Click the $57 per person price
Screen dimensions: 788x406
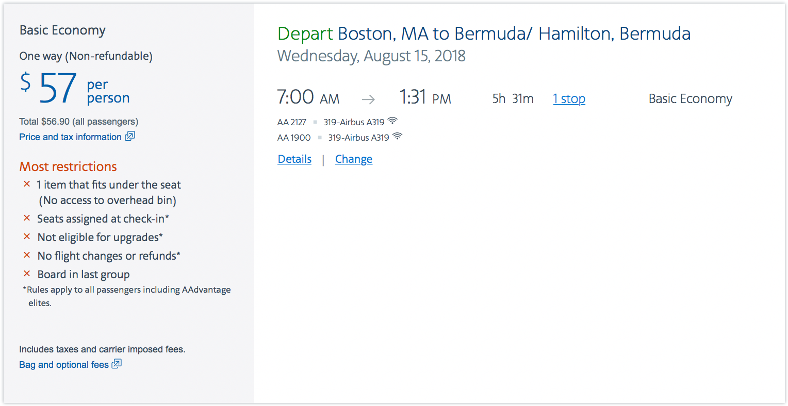click(x=58, y=89)
